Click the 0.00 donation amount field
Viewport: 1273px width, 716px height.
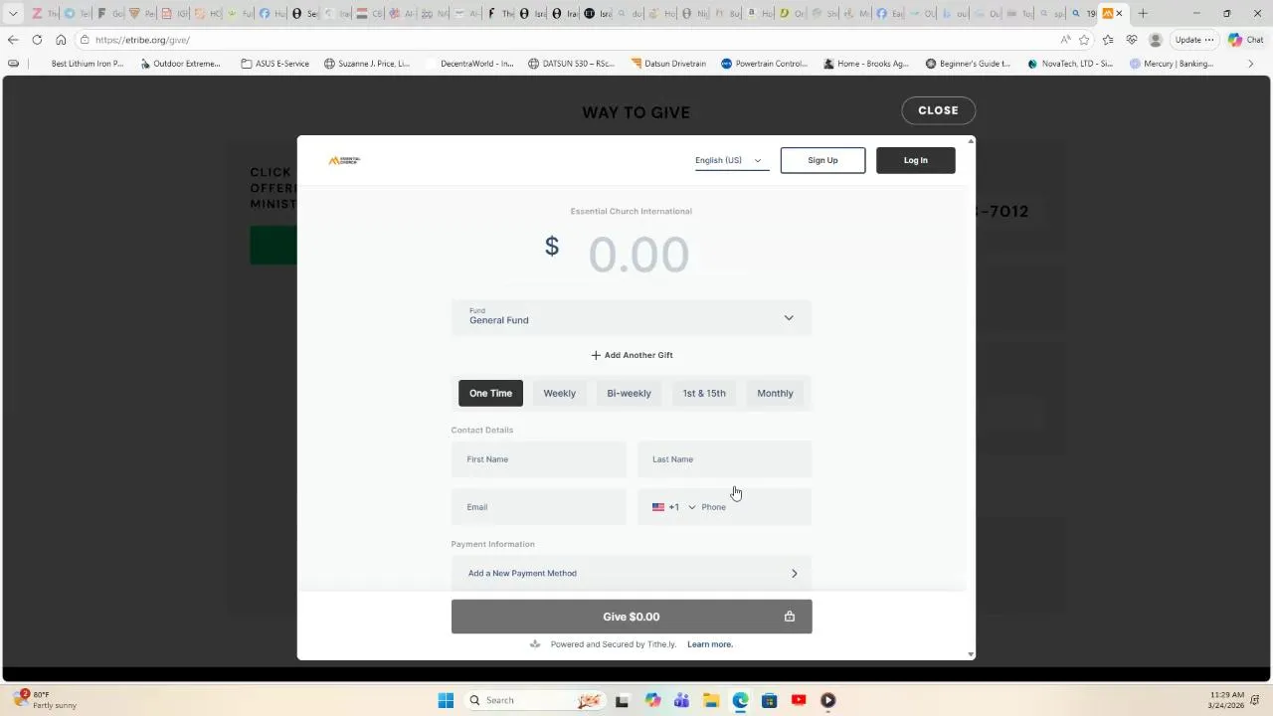tap(638, 255)
